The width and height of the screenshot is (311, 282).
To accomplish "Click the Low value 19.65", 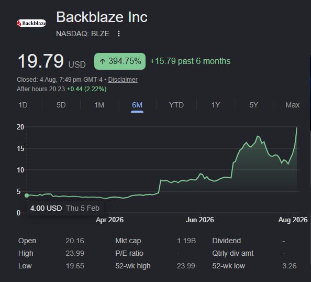I will [75, 266].
